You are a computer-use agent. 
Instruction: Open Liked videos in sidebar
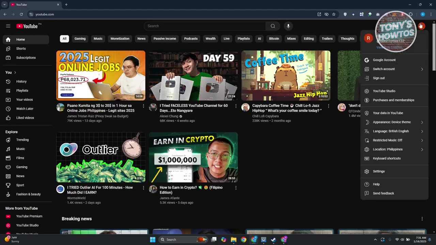26,118
